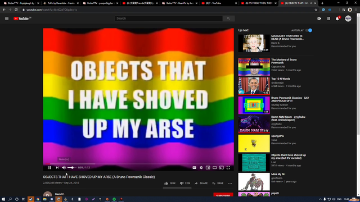Image resolution: width=360 pixels, height=202 pixels.
Task: Switch to PoPo by Ravenlinte tab
Action: pos(61,3)
